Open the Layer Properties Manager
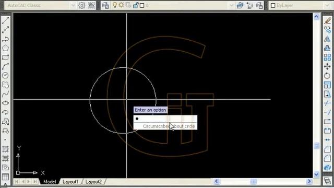 click(x=105, y=5)
